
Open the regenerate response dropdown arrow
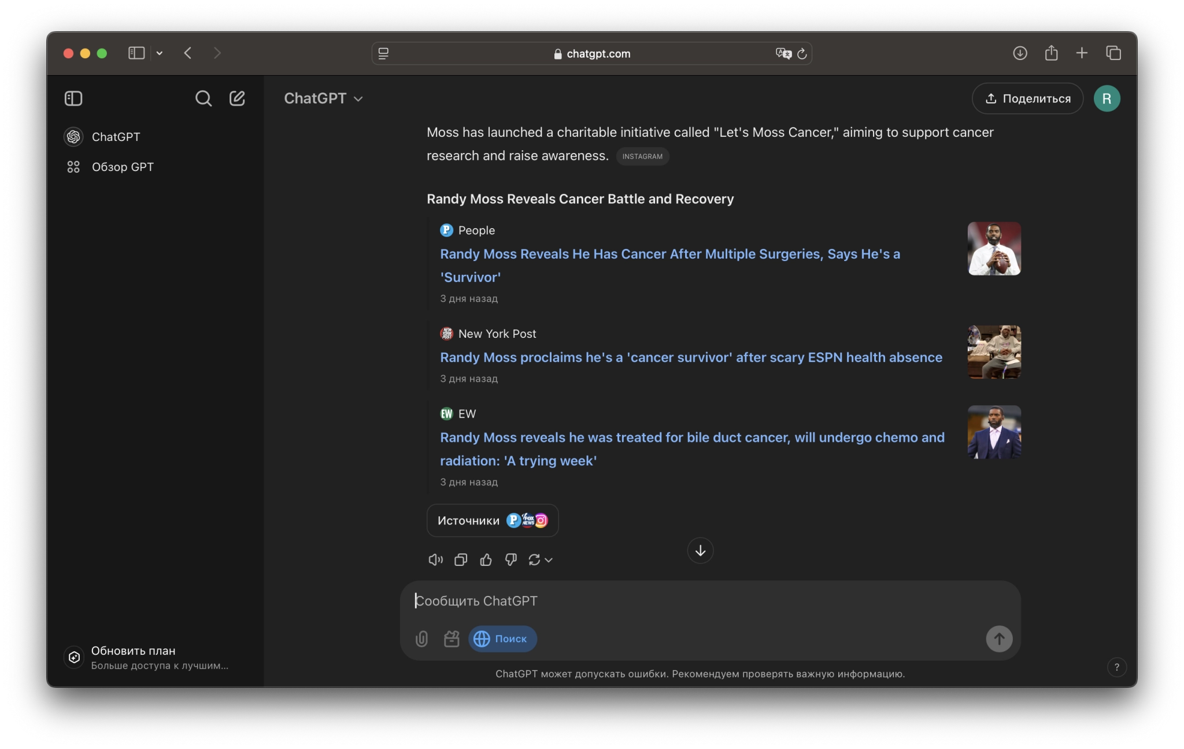[x=549, y=560]
